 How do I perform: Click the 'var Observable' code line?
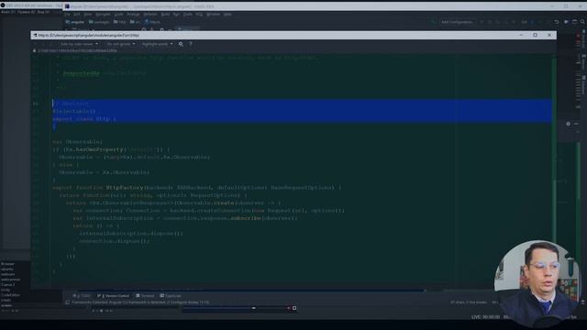[x=77, y=142]
